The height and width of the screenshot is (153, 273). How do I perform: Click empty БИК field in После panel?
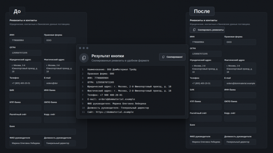(205, 95)
